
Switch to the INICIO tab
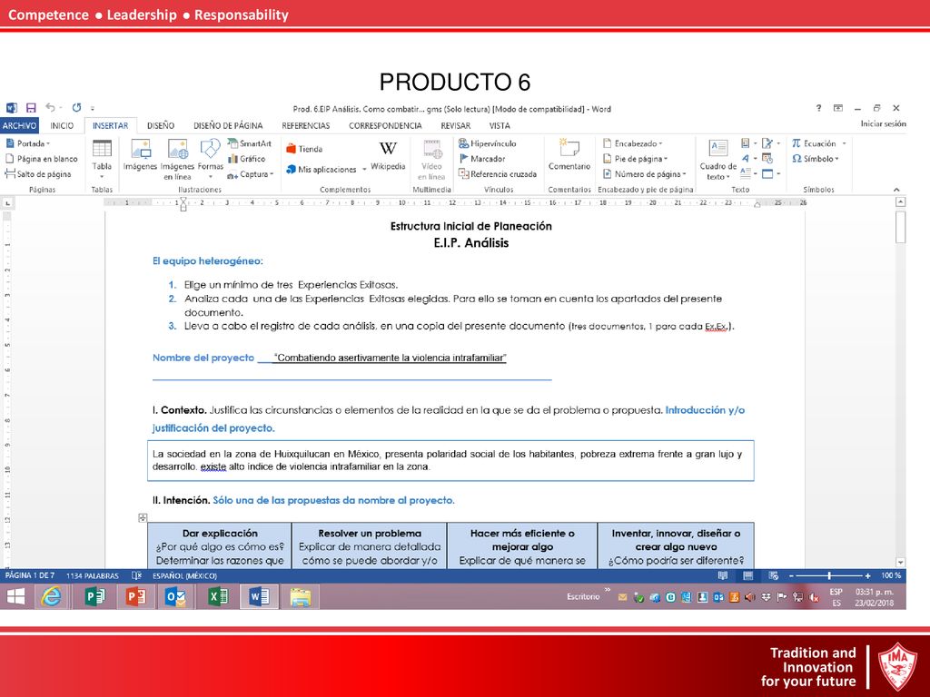[62, 125]
